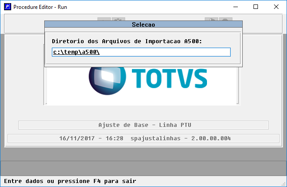Click the TOTVS wordmark text

click(x=169, y=78)
